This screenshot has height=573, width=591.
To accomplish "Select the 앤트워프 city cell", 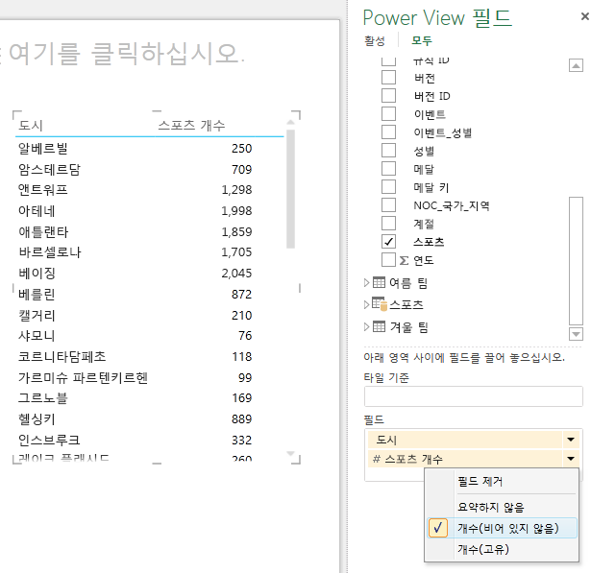I will tap(43, 189).
